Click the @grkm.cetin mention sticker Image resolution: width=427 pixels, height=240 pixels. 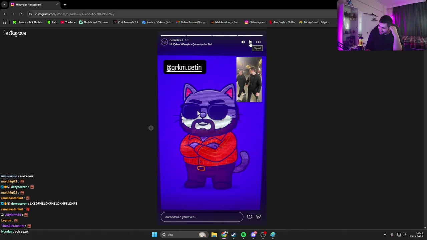coord(184,67)
